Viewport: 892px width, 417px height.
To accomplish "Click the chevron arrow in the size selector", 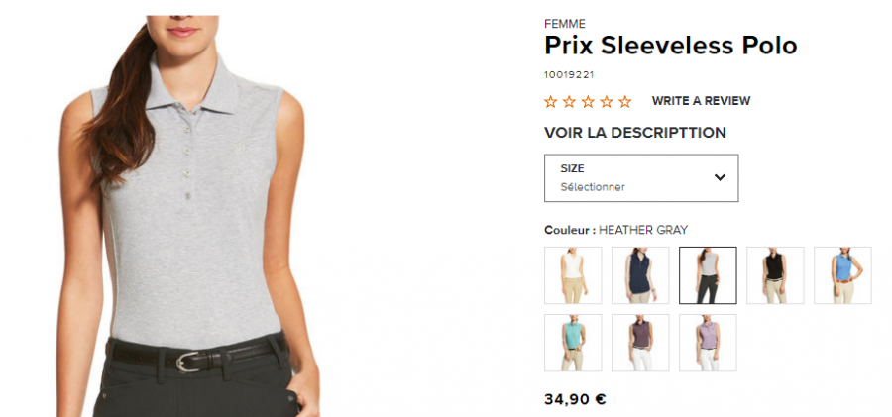I will click(720, 177).
